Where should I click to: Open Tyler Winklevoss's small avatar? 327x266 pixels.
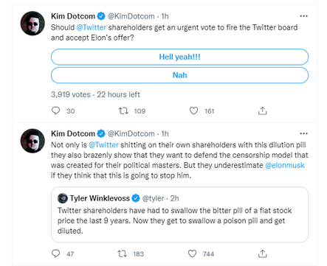tap(63, 198)
